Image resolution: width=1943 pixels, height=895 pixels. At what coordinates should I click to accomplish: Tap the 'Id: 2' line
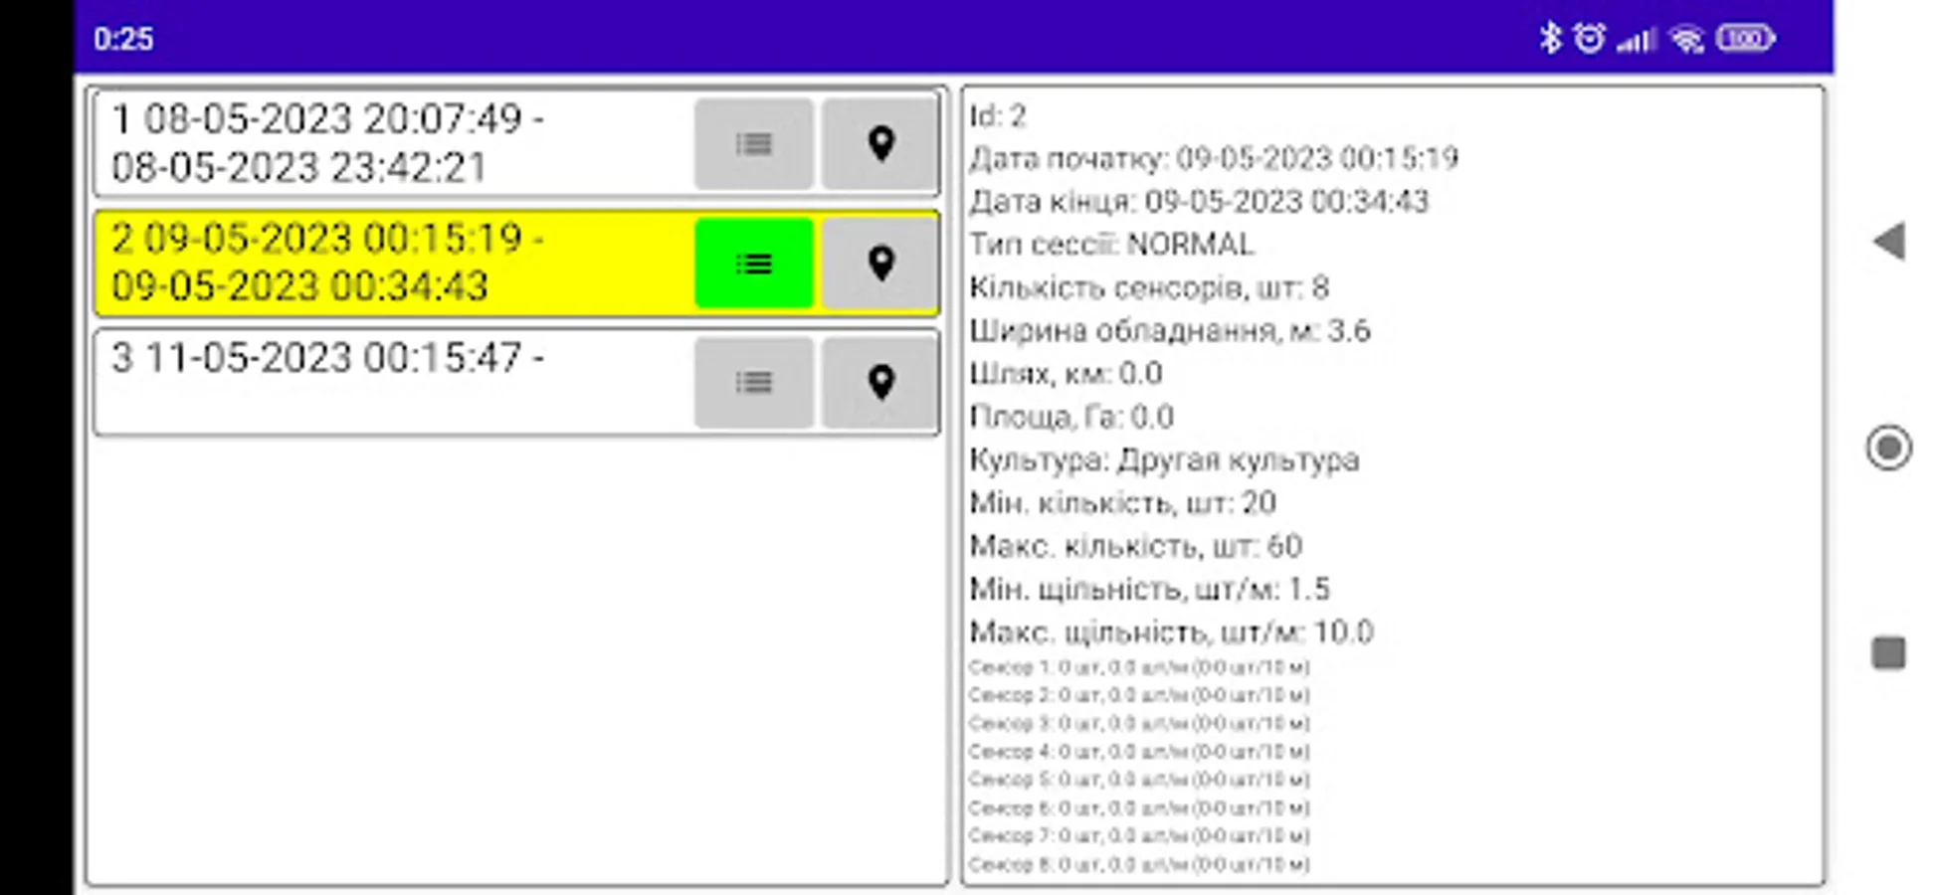[997, 116]
